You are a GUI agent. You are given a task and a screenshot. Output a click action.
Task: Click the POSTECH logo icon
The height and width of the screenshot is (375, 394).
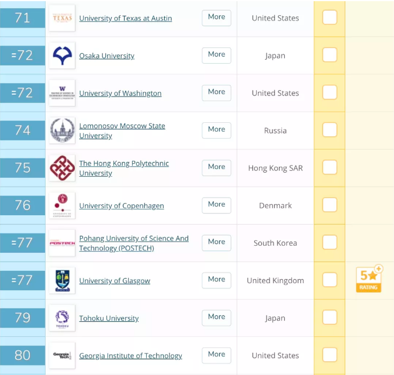coord(62,243)
